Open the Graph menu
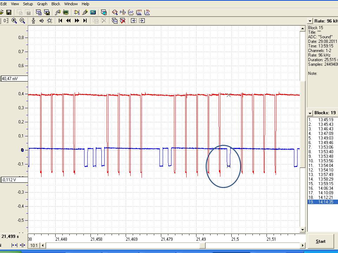 click(x=42, y=4)
